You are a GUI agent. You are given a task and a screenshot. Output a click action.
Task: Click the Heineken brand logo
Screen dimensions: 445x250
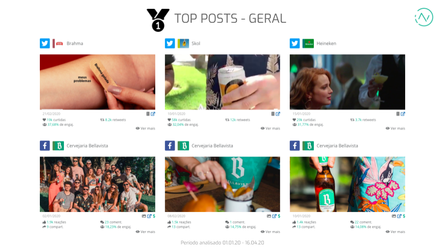tap(308, 44)
